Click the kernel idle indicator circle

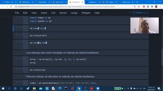[147, 13]
